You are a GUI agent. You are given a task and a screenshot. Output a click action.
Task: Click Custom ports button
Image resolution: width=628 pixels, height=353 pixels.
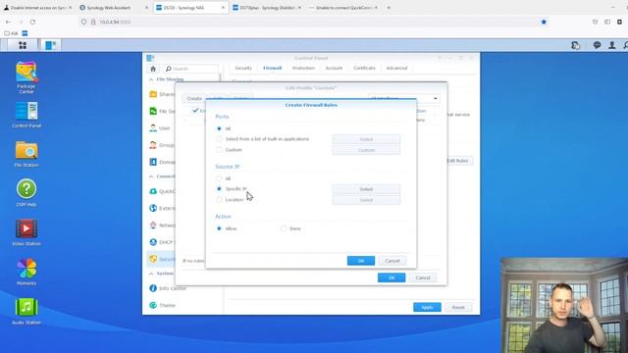[366, 150]
